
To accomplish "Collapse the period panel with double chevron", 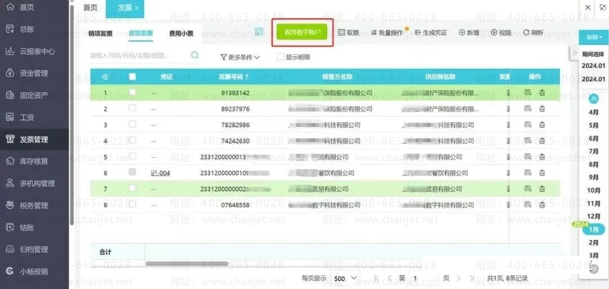I will tap(575, 52).
